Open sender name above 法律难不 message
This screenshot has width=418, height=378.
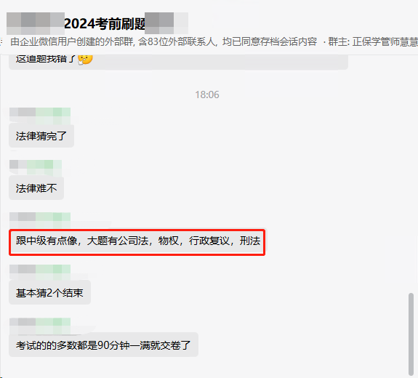click(36, 167)
